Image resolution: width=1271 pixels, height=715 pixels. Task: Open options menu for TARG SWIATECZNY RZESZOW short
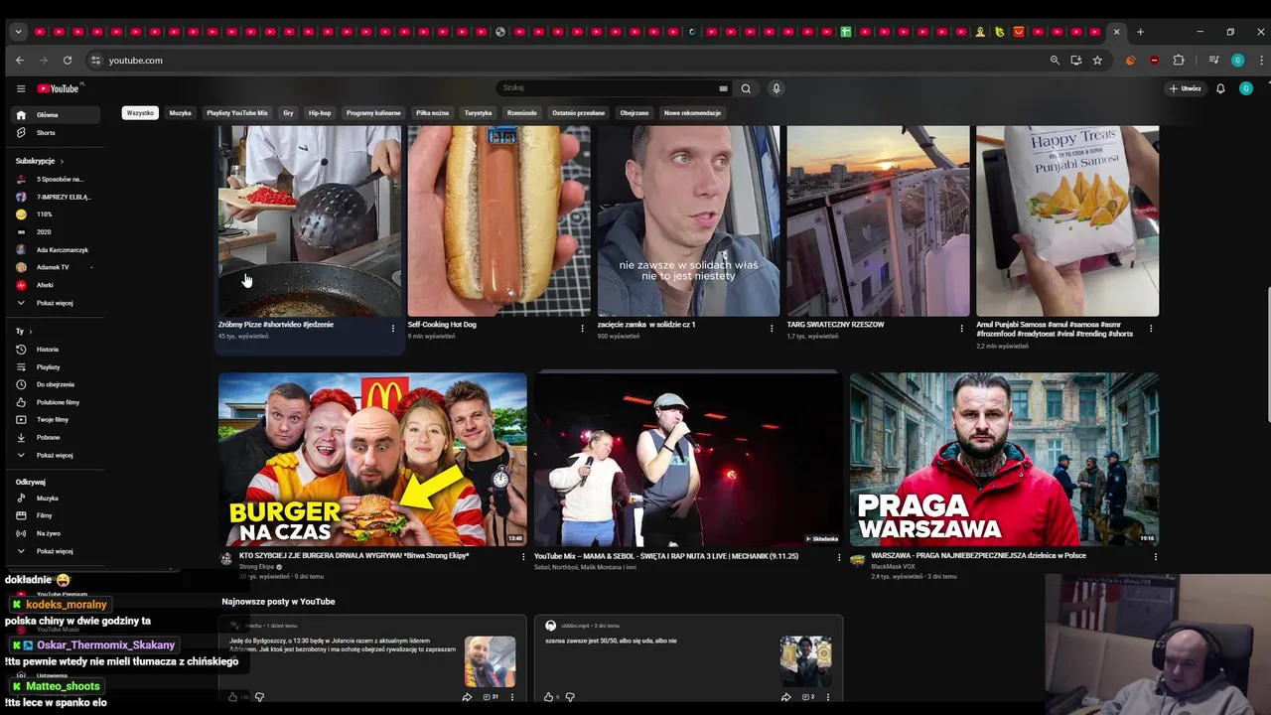pos(961,328)
